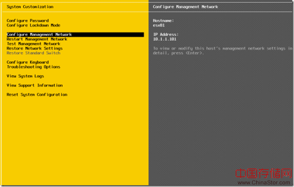Click greyed-out Restore Standard Switch item
Image resolution: width=294 pixels, height=187 pixels.
tap(34, 53)
